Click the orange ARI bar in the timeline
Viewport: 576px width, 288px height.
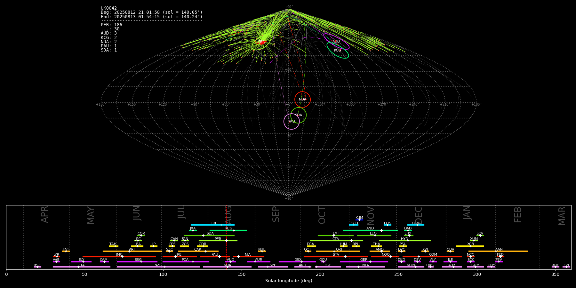[x=132, y=251]
